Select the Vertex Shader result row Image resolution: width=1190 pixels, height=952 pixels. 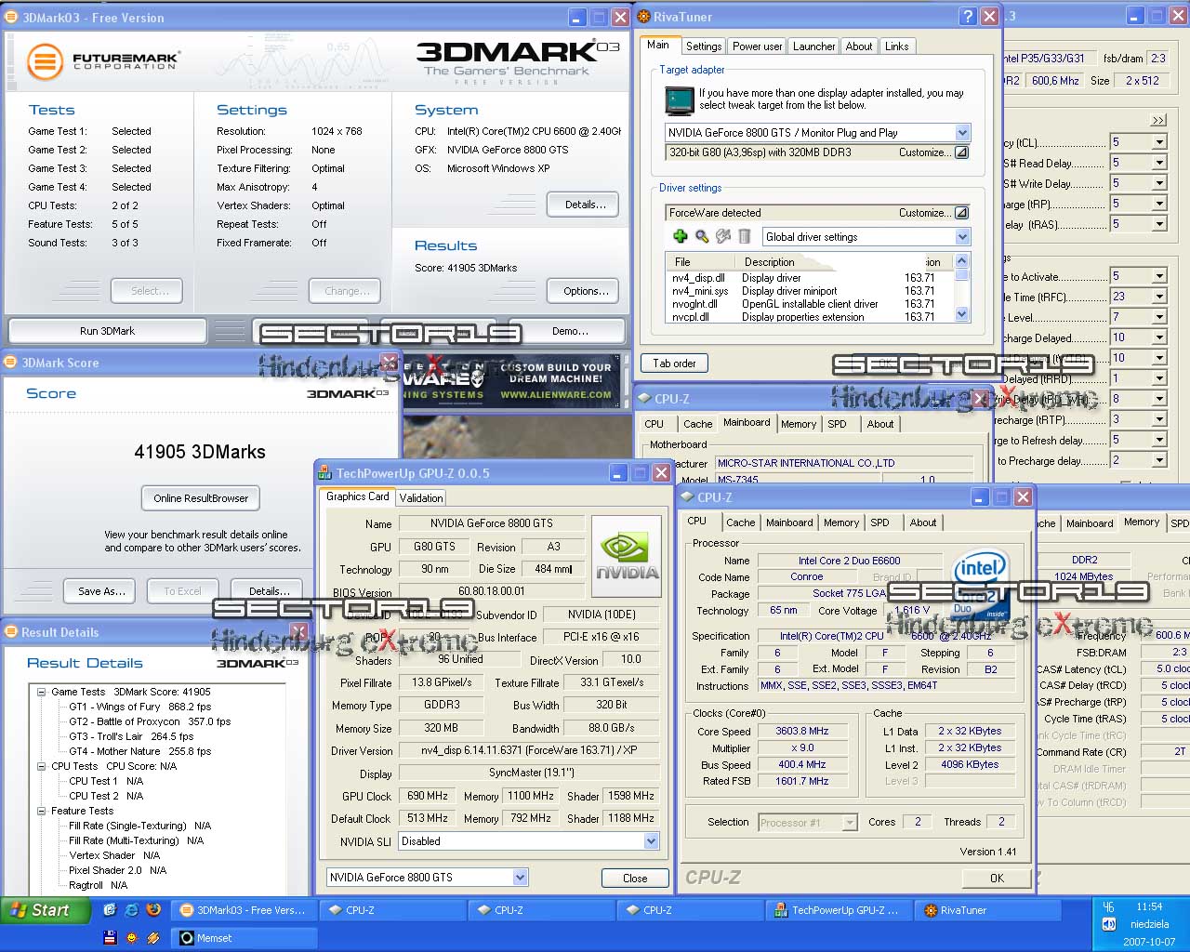[x=114, y=855]
